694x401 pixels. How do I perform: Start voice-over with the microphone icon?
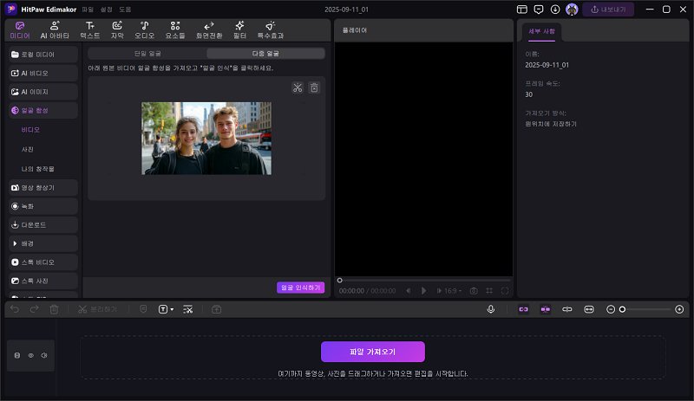(490, 309)
